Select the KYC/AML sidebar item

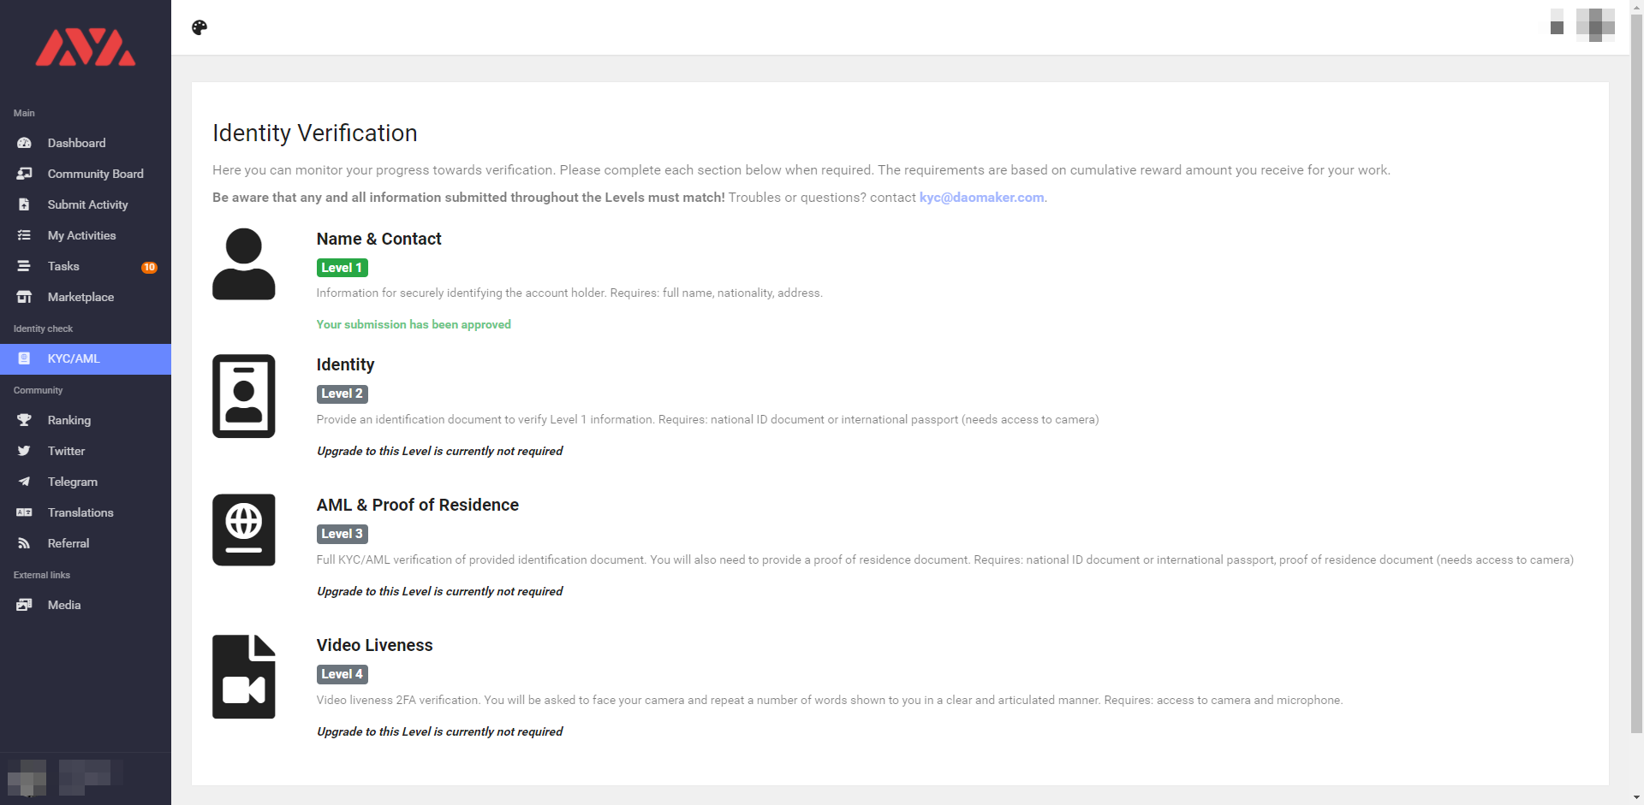(74, 358)
